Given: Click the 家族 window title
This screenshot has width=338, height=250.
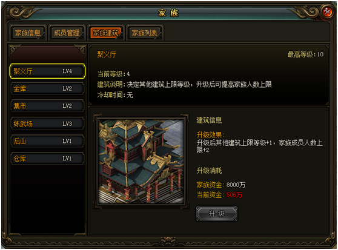Looking at the screenshot, I should pos(168,13).
